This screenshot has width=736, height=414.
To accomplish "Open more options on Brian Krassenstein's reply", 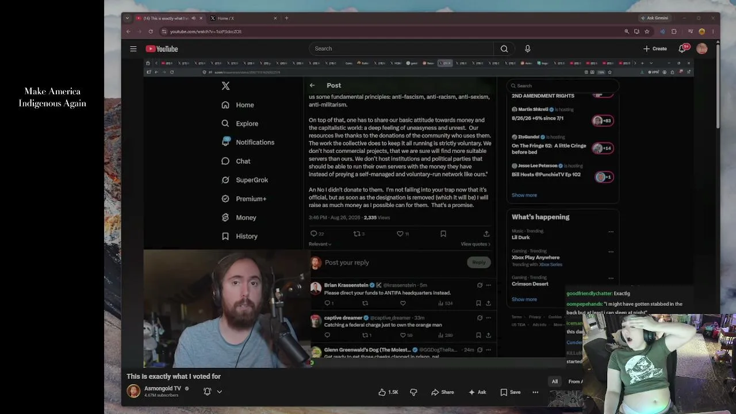I will [x=488, y=285].
